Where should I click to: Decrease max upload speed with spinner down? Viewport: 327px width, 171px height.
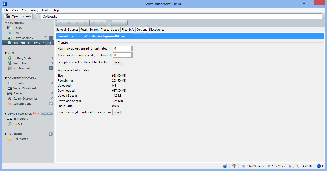(x=132, y=50)
